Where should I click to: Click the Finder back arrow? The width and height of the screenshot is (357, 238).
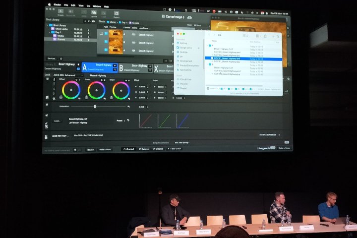(x=209, y=35)
